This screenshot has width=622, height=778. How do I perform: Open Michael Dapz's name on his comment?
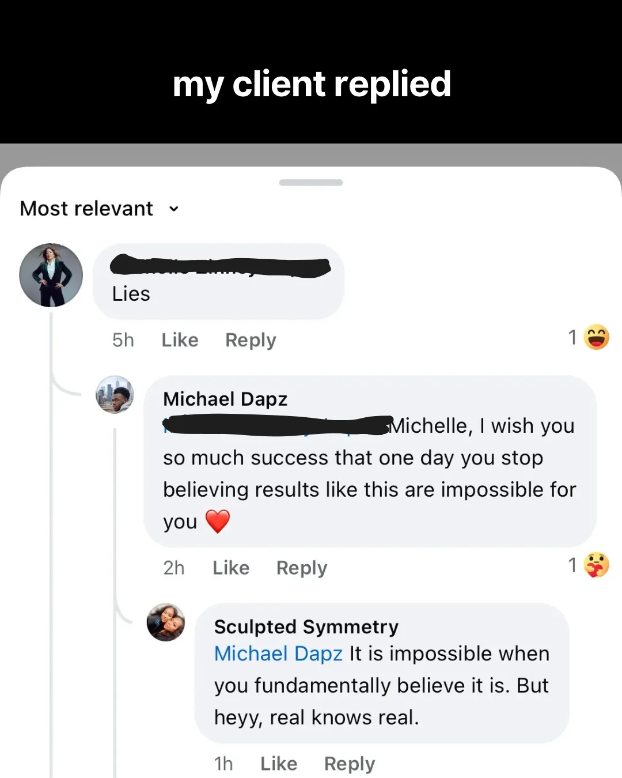tap(225, 399)
